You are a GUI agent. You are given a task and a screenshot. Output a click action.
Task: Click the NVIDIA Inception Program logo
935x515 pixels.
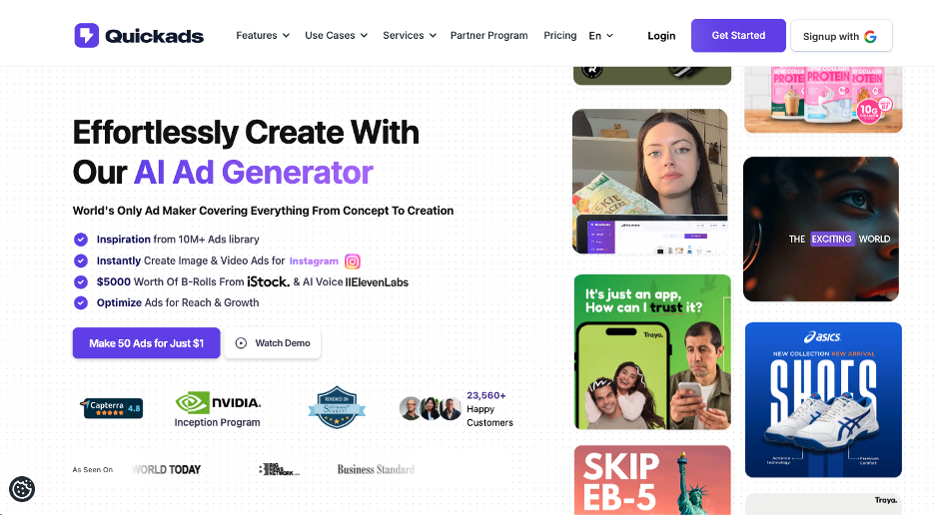pyautogui.click(x=218, y=409)
